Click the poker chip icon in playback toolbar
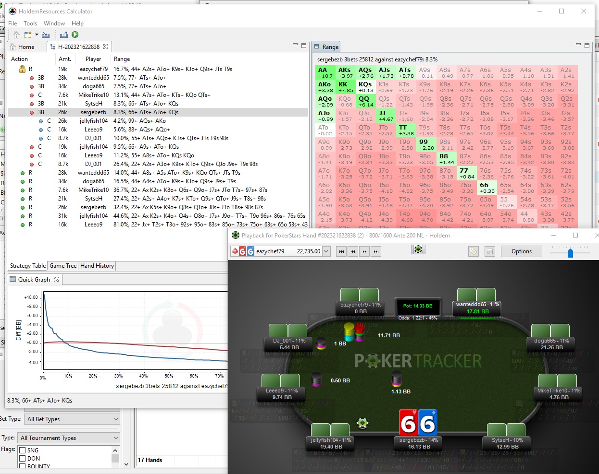The width and height of the screenshot is (599, 474). 418,249
